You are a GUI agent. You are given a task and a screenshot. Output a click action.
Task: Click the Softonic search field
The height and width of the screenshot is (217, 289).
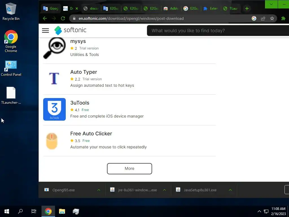(218, 31)
